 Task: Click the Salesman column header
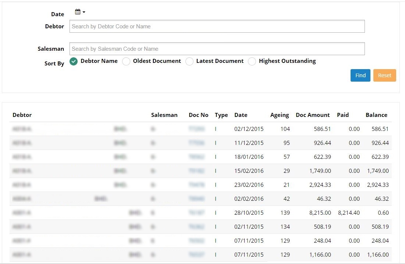pyautogui.click(x=164, y=115)
